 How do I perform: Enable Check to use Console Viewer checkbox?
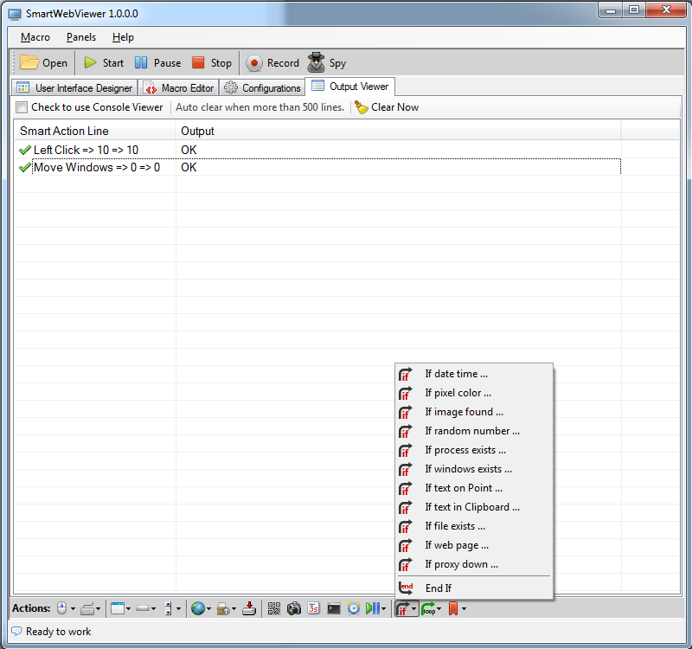coord(22,107)
